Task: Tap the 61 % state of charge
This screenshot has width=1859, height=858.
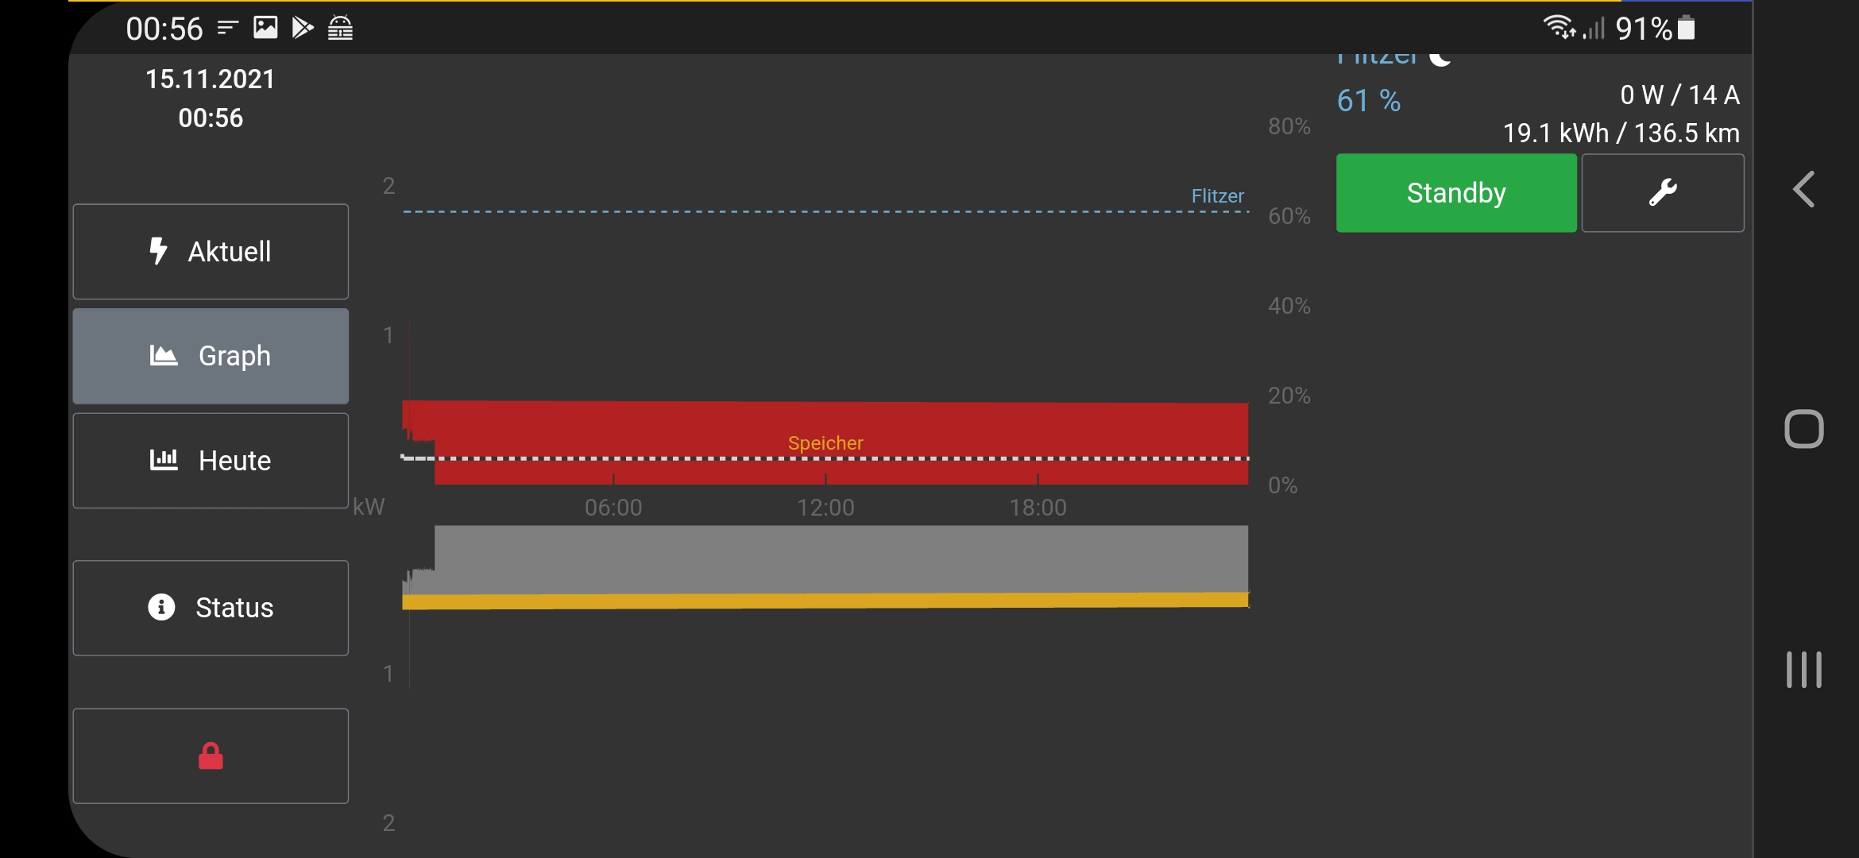Action: (1368, 101)
